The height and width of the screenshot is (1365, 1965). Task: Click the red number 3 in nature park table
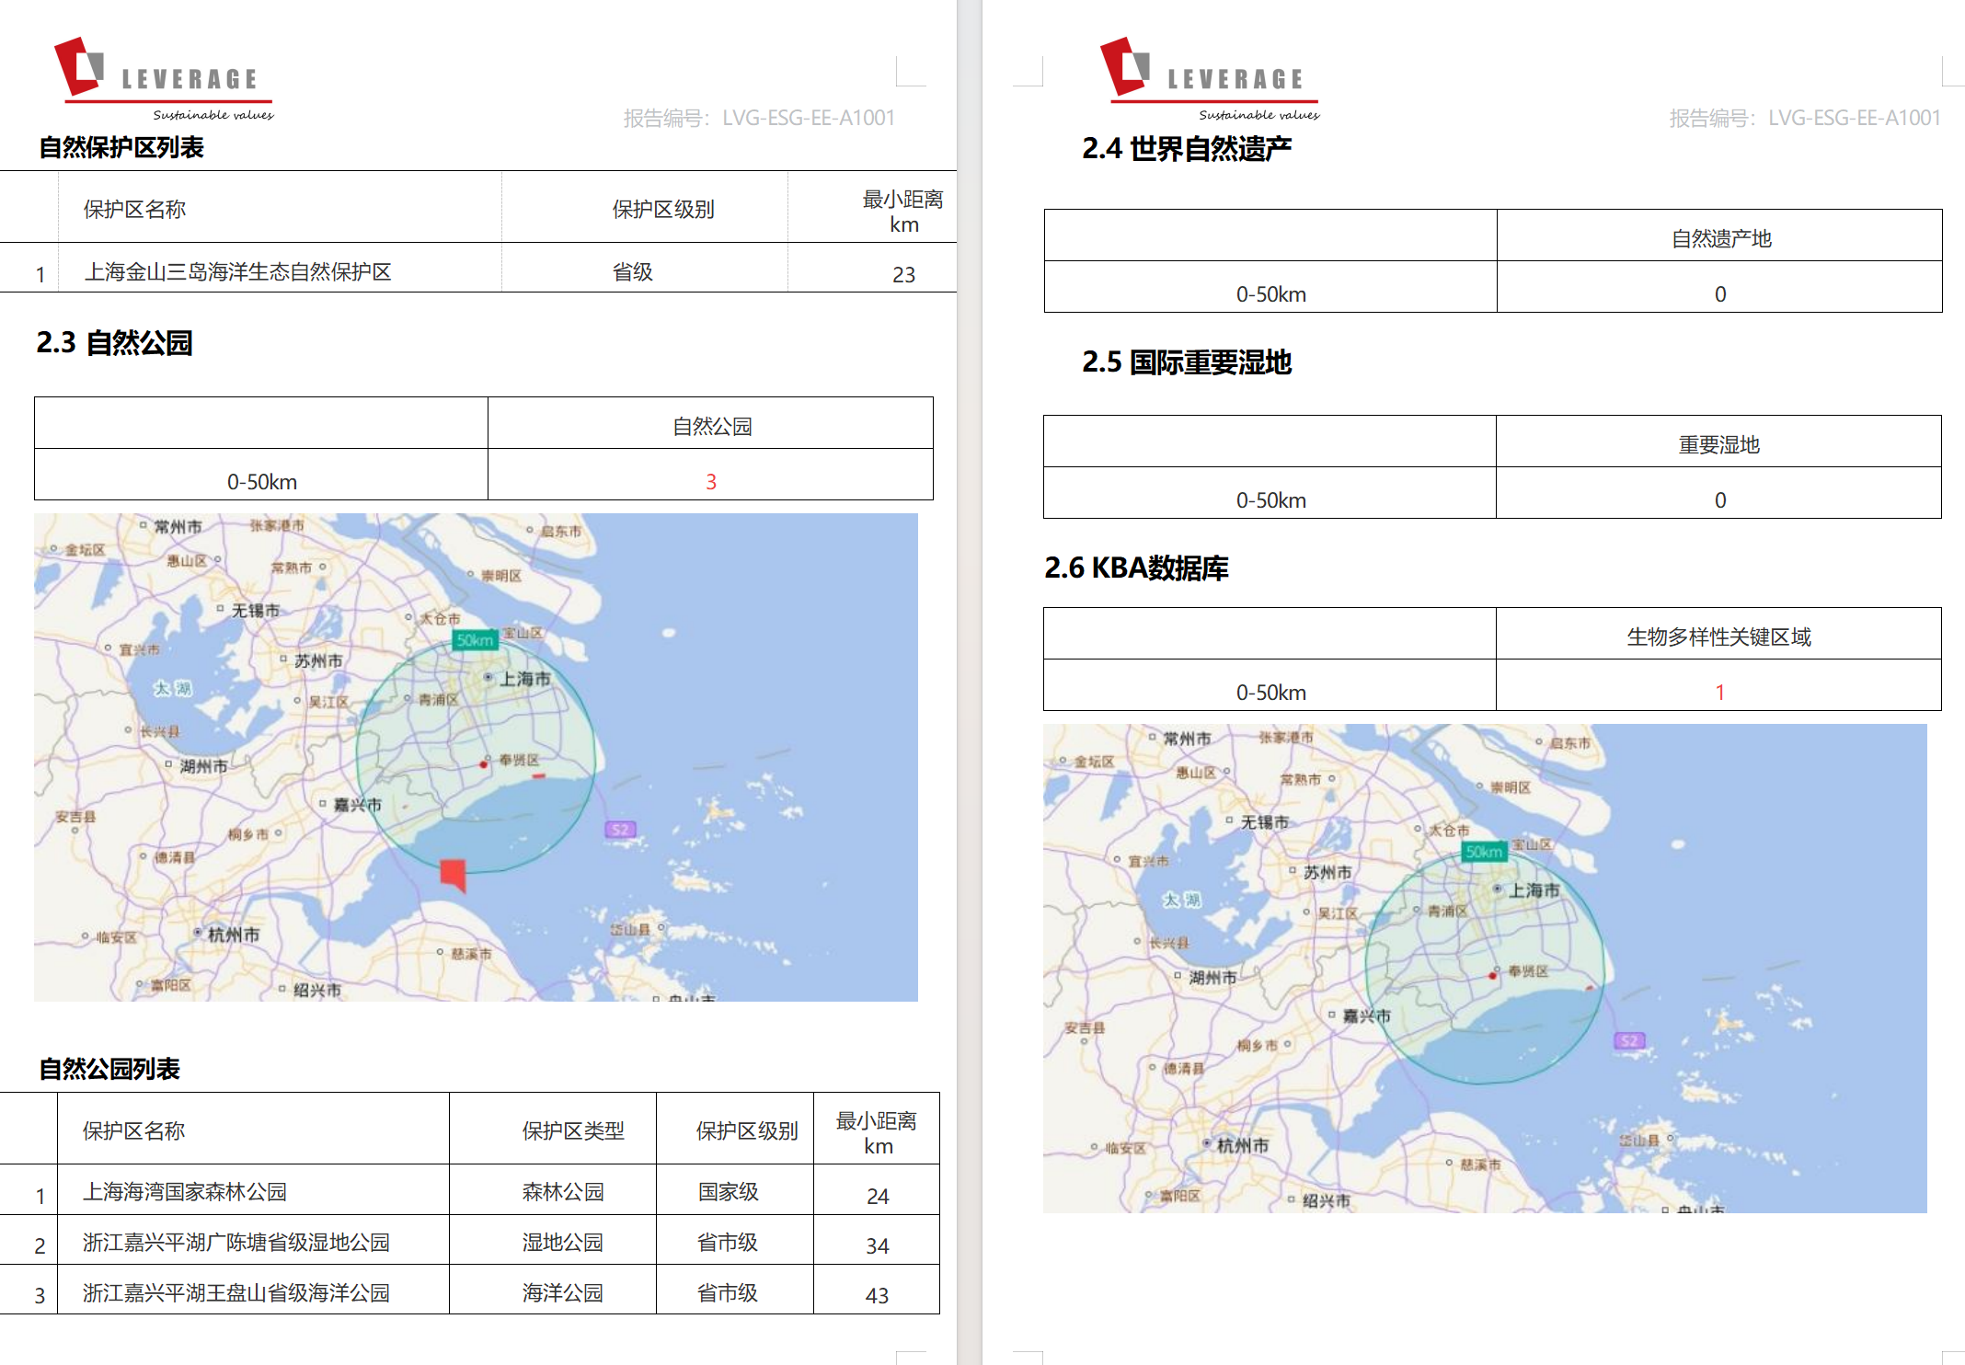pos(710,482)
